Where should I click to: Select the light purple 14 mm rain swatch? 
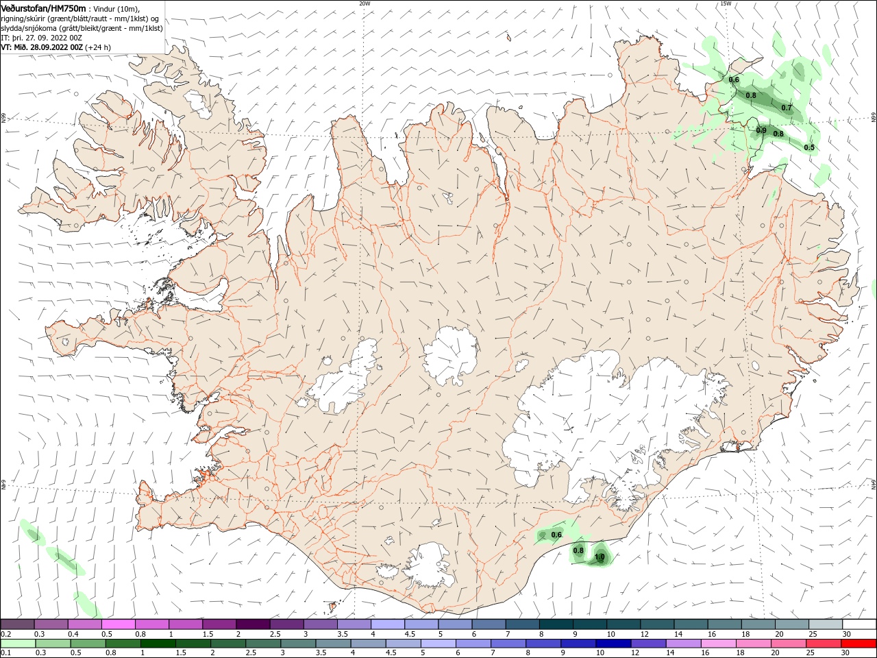683,644
